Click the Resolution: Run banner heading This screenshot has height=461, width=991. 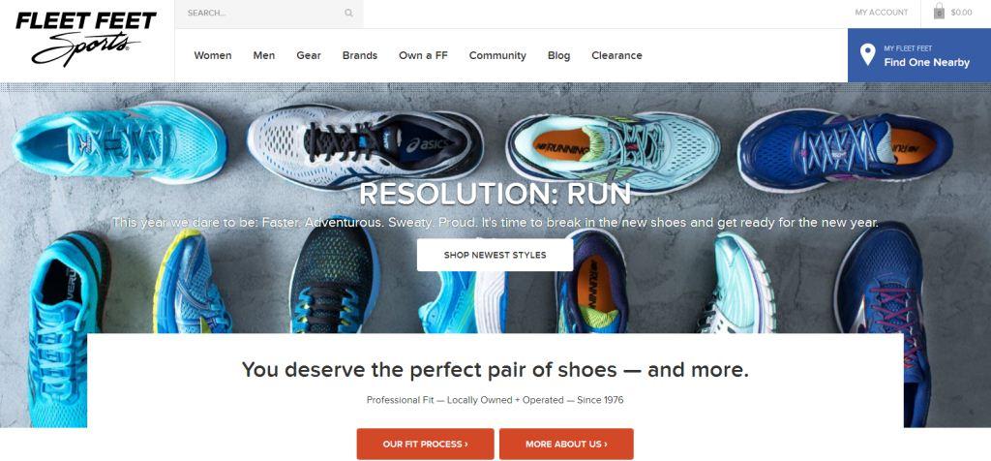[495, 194]
